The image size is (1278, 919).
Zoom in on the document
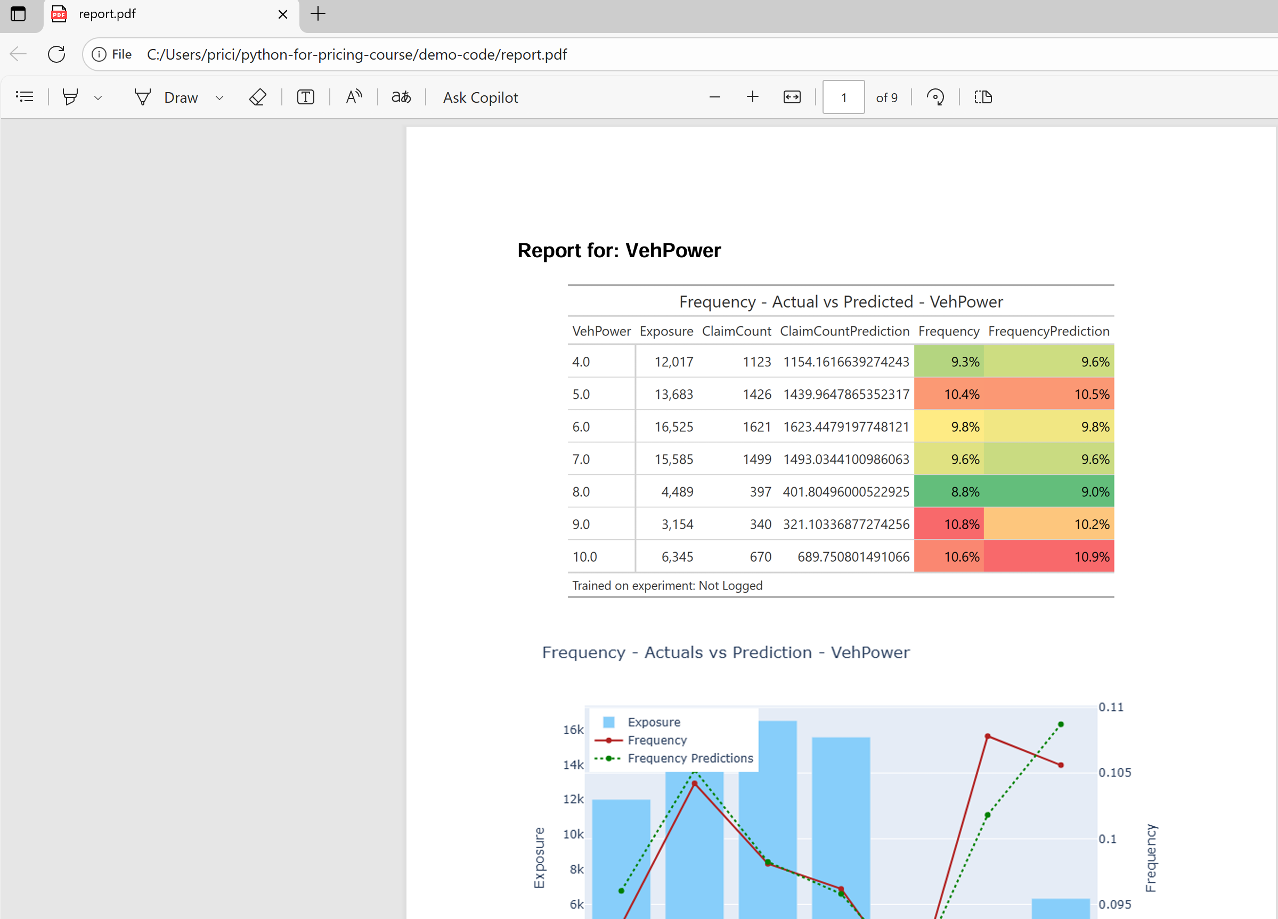click(x=752, y=97)
